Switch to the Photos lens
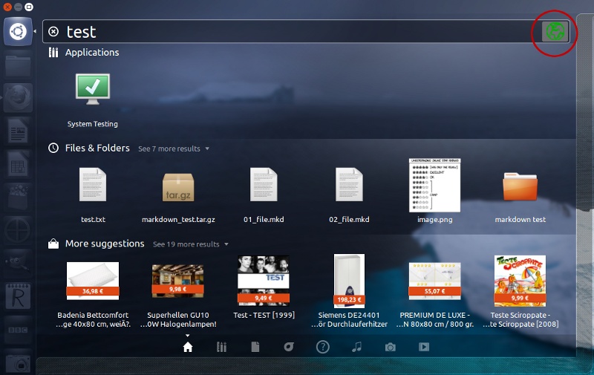This screenshot has width=594, height=375. pos(390,347)
